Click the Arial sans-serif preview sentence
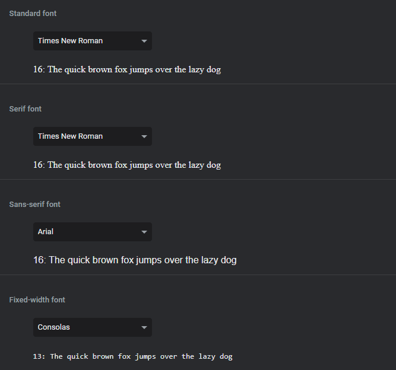 [x=135, y=260]
